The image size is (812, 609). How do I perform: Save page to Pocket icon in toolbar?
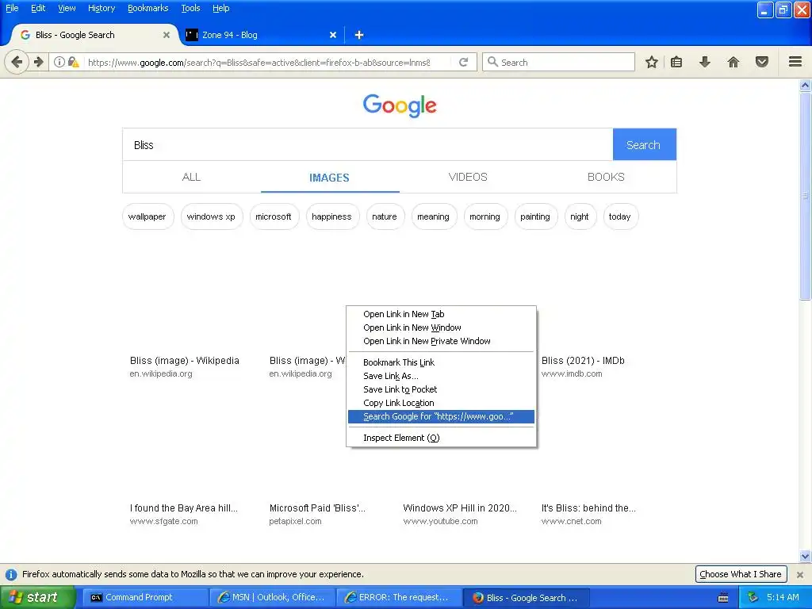762,62
